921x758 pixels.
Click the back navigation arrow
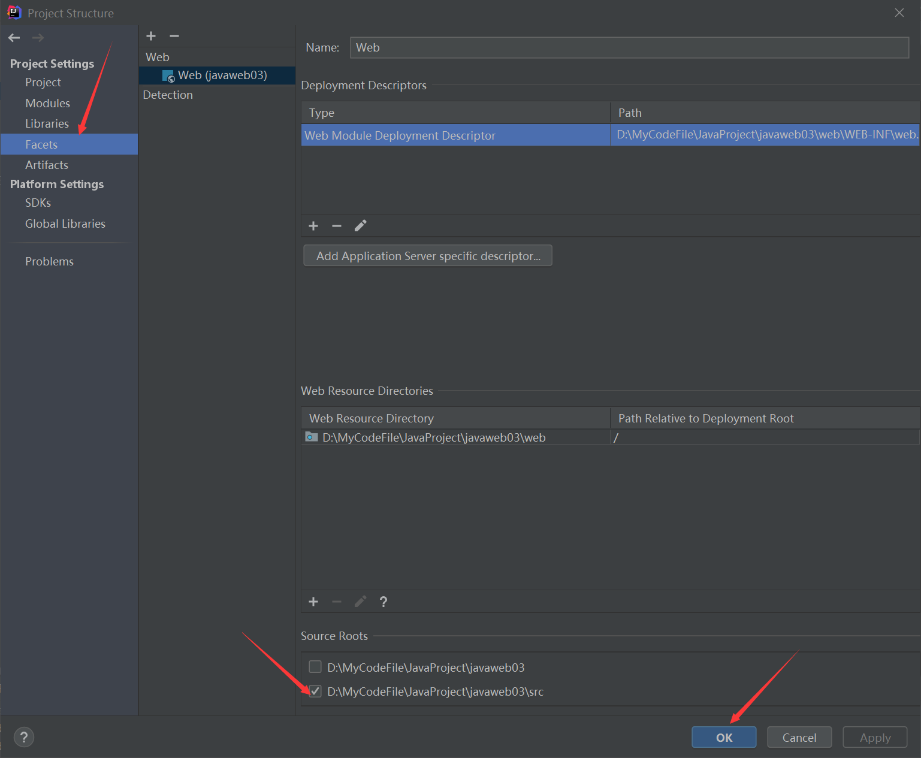click(x=14, y=38)
